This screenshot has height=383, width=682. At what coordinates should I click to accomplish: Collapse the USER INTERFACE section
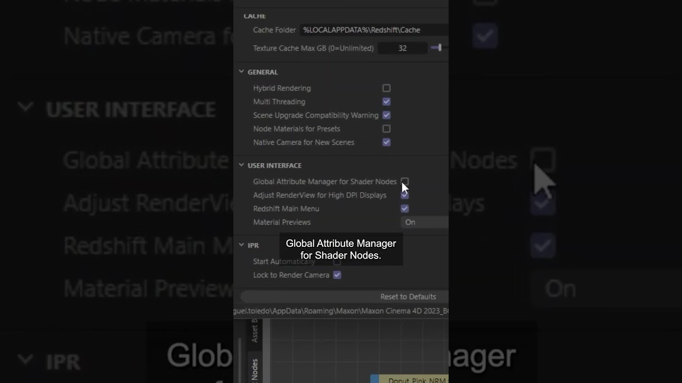[241, 165]
